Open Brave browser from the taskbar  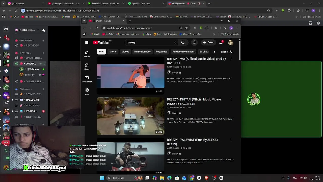coord(206,178)
